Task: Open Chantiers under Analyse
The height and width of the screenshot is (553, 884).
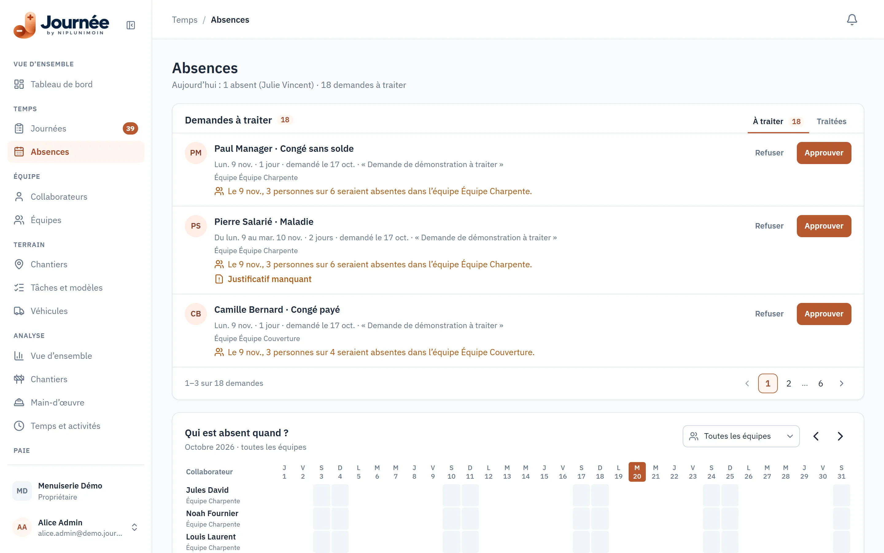Action: [76, 379]
